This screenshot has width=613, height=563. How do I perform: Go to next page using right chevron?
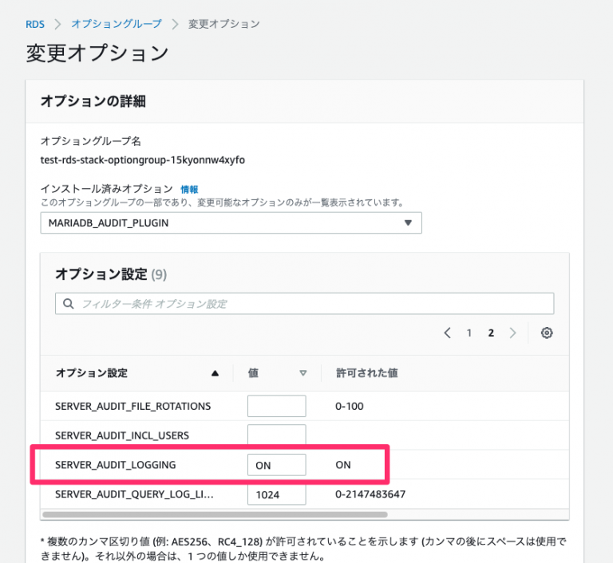tap(512, 333)
